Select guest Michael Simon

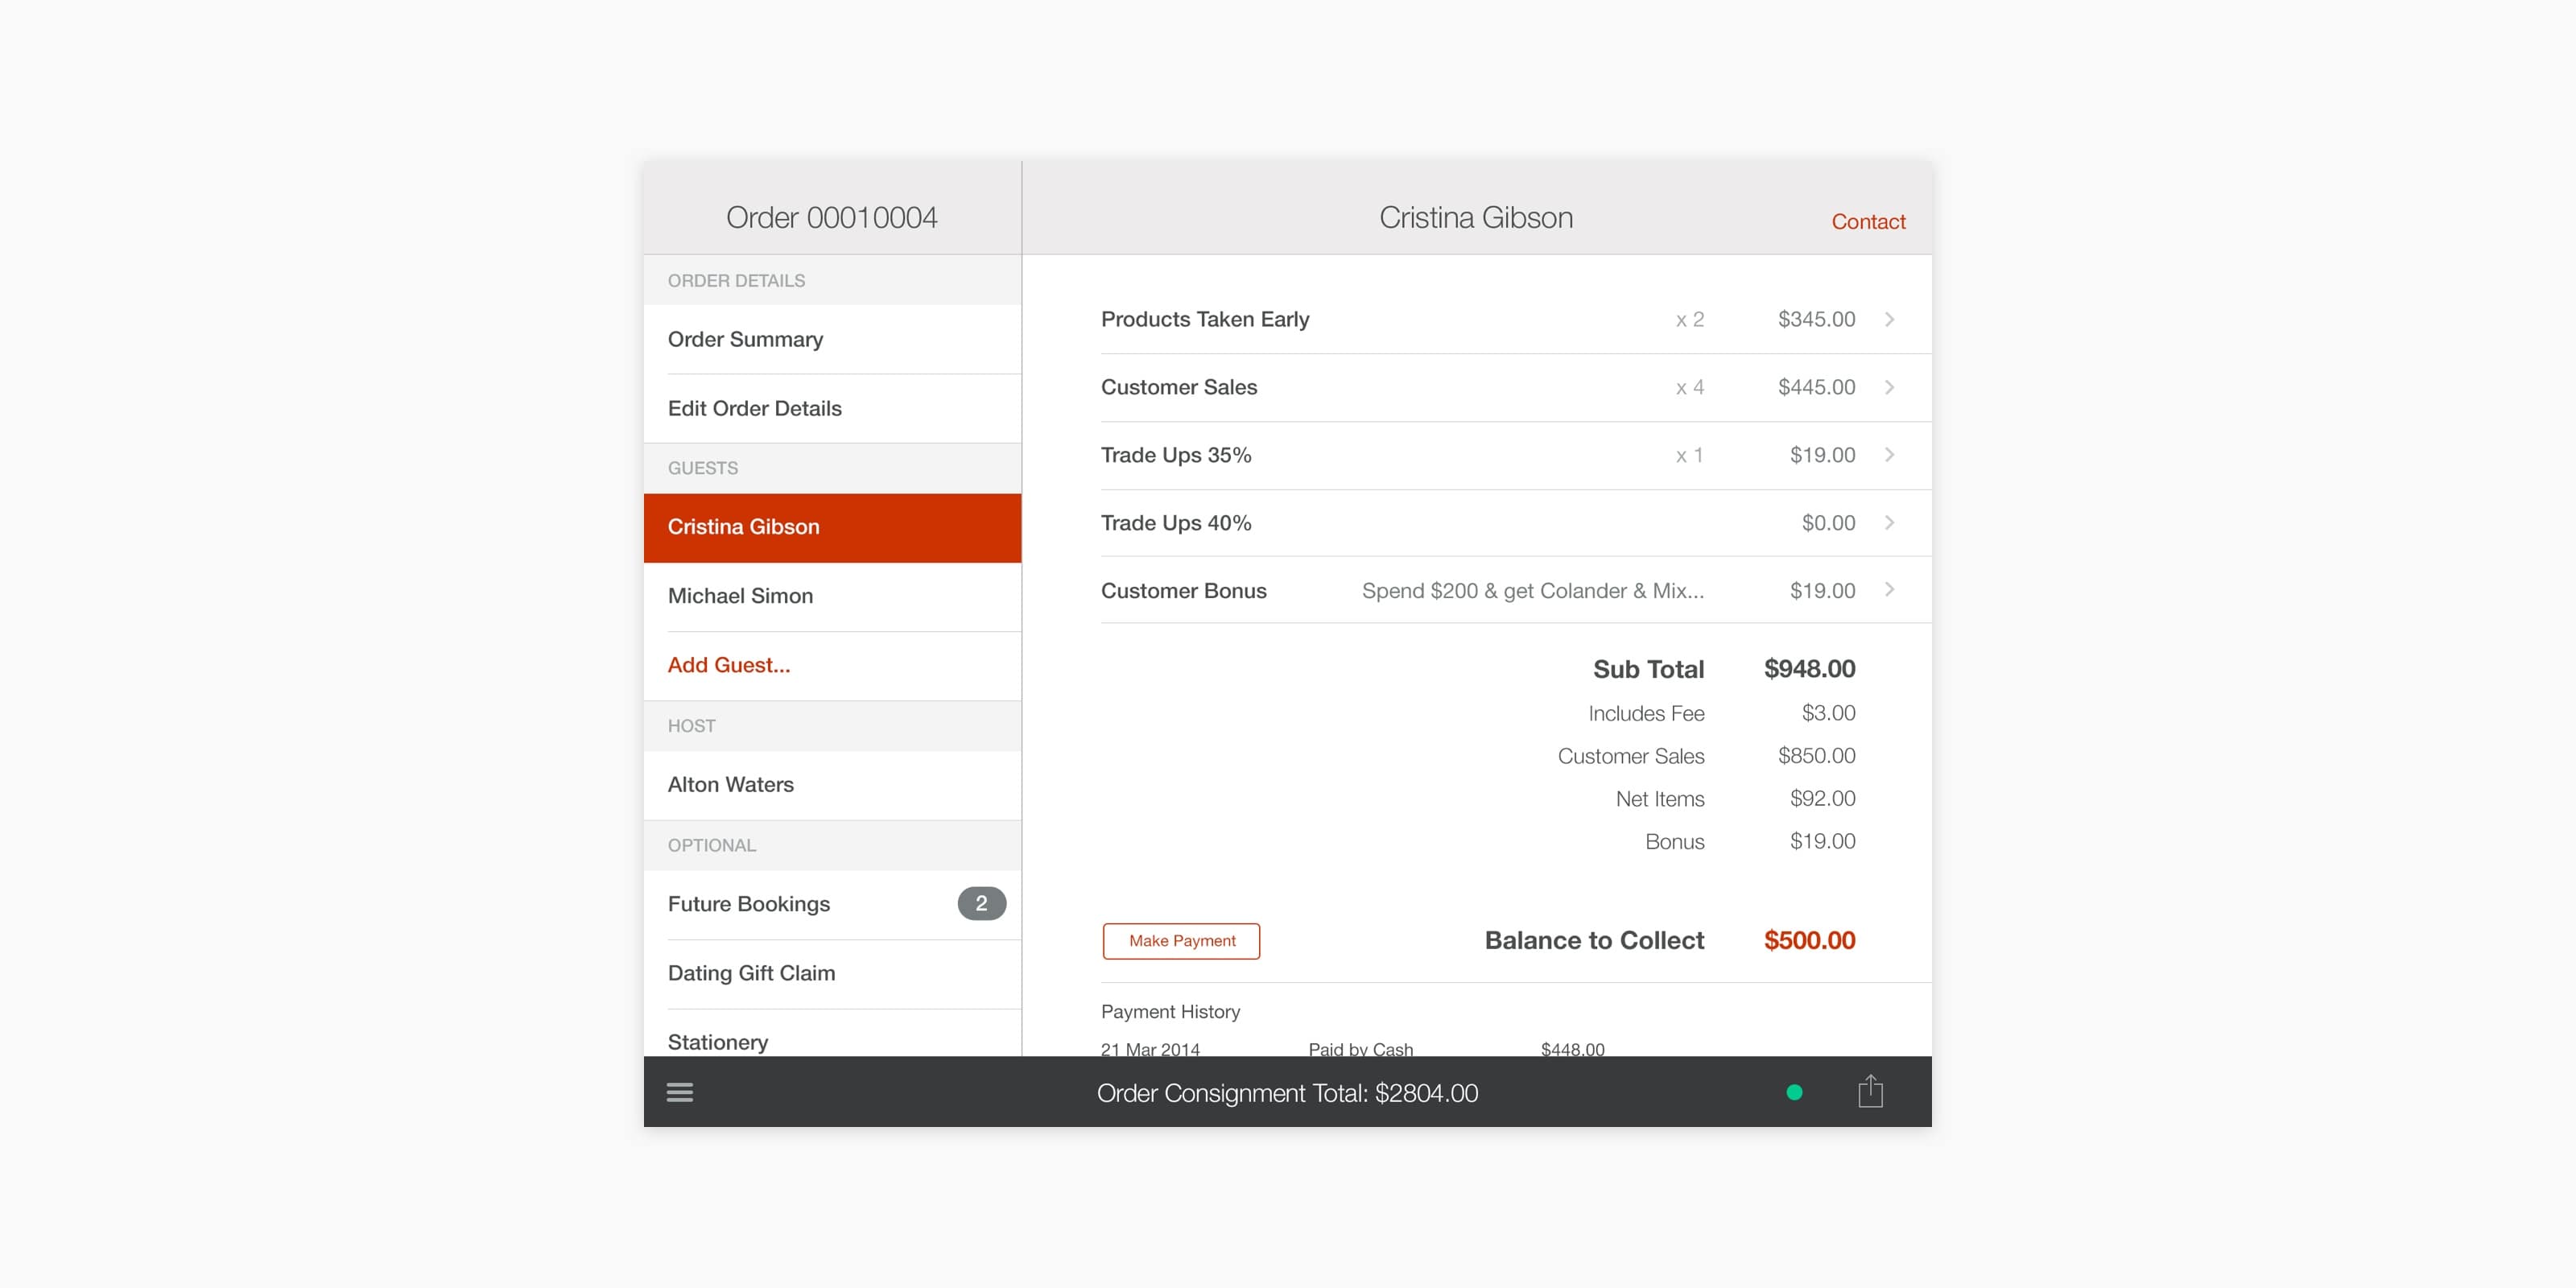pyautogui.click(x=740, y=596)
